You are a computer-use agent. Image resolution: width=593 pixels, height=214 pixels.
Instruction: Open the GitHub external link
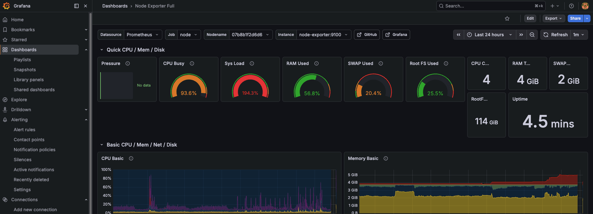(x=367, y=35)
